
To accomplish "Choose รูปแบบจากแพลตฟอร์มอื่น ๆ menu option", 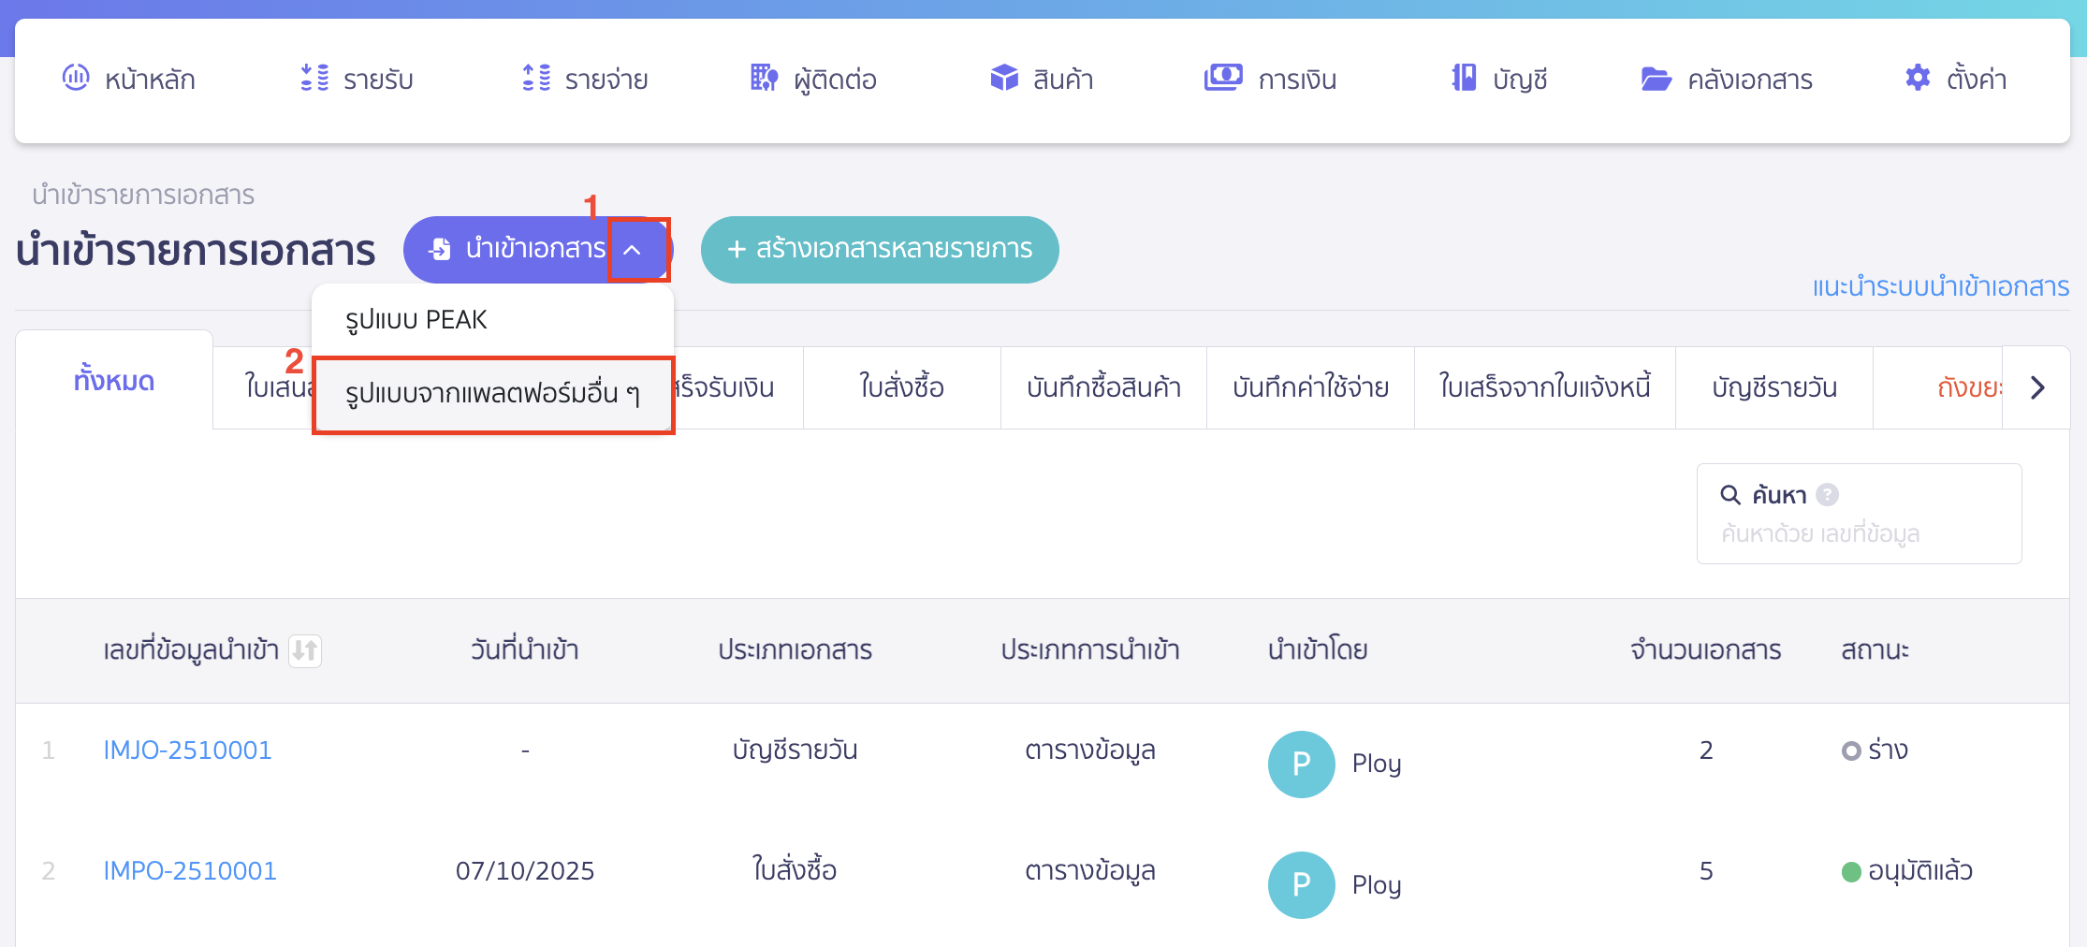I will (491, 395).
